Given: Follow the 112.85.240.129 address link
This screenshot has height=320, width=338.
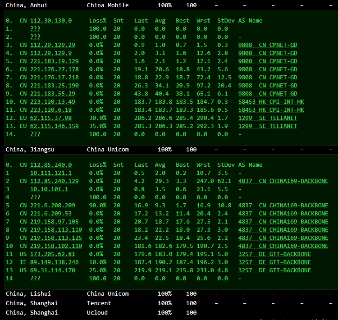Looking at the screenshot, I should [55, 181].
